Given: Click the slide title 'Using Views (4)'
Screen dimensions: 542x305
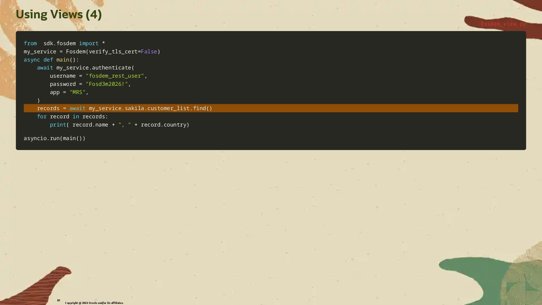Looking at the screenshot, I should click(59, 14).
